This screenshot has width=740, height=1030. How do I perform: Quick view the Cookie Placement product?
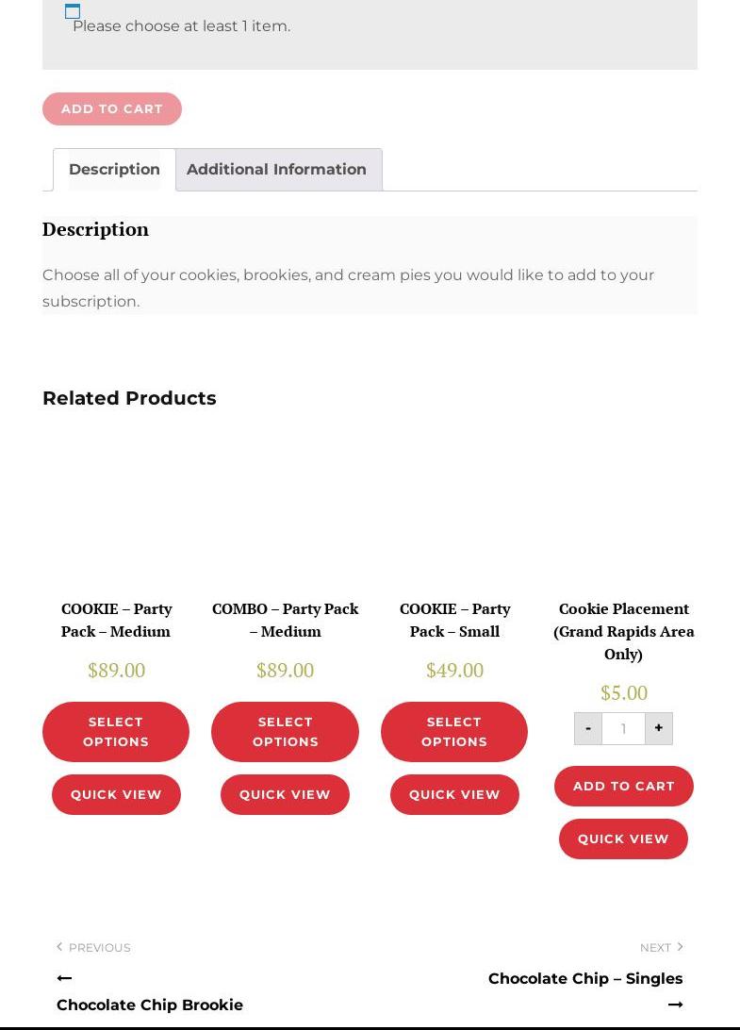coord(623,839)
